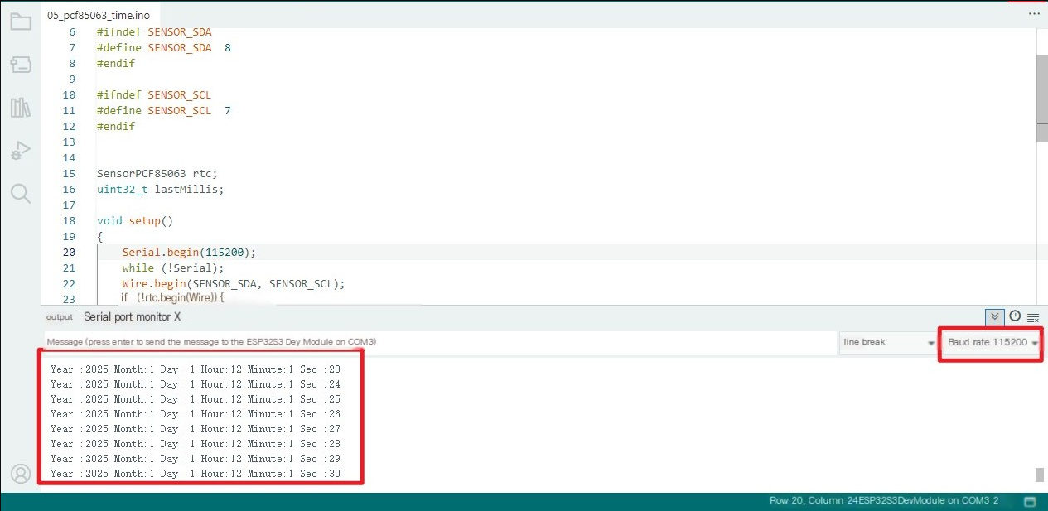Image resolution: width=1048 pixels, height=511 pixels.
Task: Open the three-dots editor options menu
Action: 1034,14
